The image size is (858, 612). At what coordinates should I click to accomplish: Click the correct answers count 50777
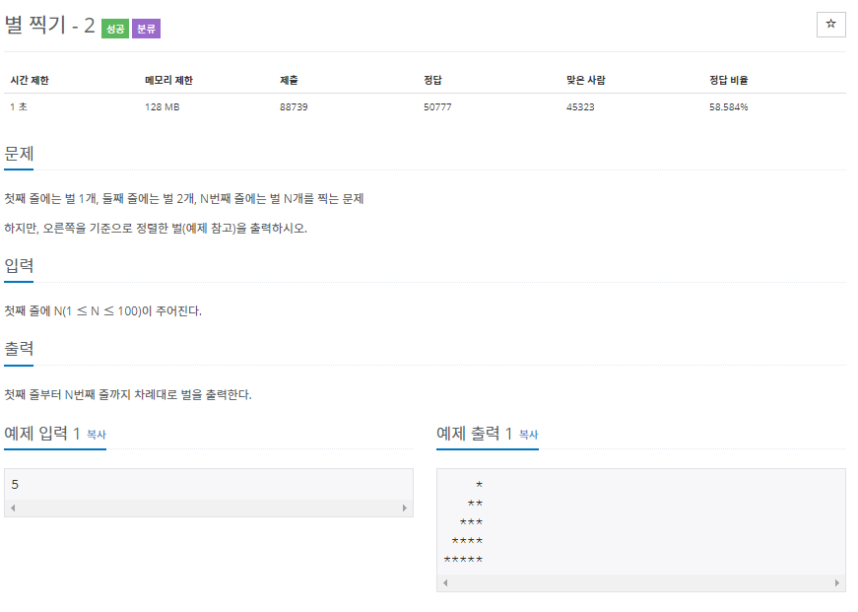click(x=437, y=106)
